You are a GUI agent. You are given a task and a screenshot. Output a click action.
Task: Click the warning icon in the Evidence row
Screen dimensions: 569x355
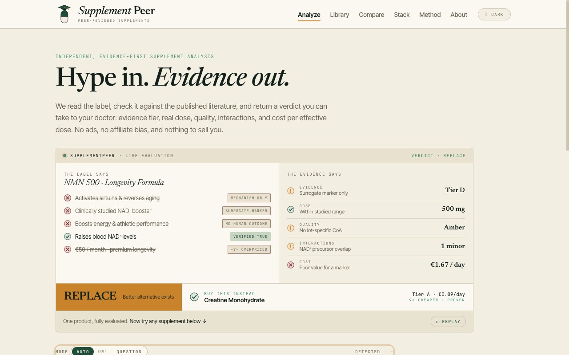click(291, 191)
